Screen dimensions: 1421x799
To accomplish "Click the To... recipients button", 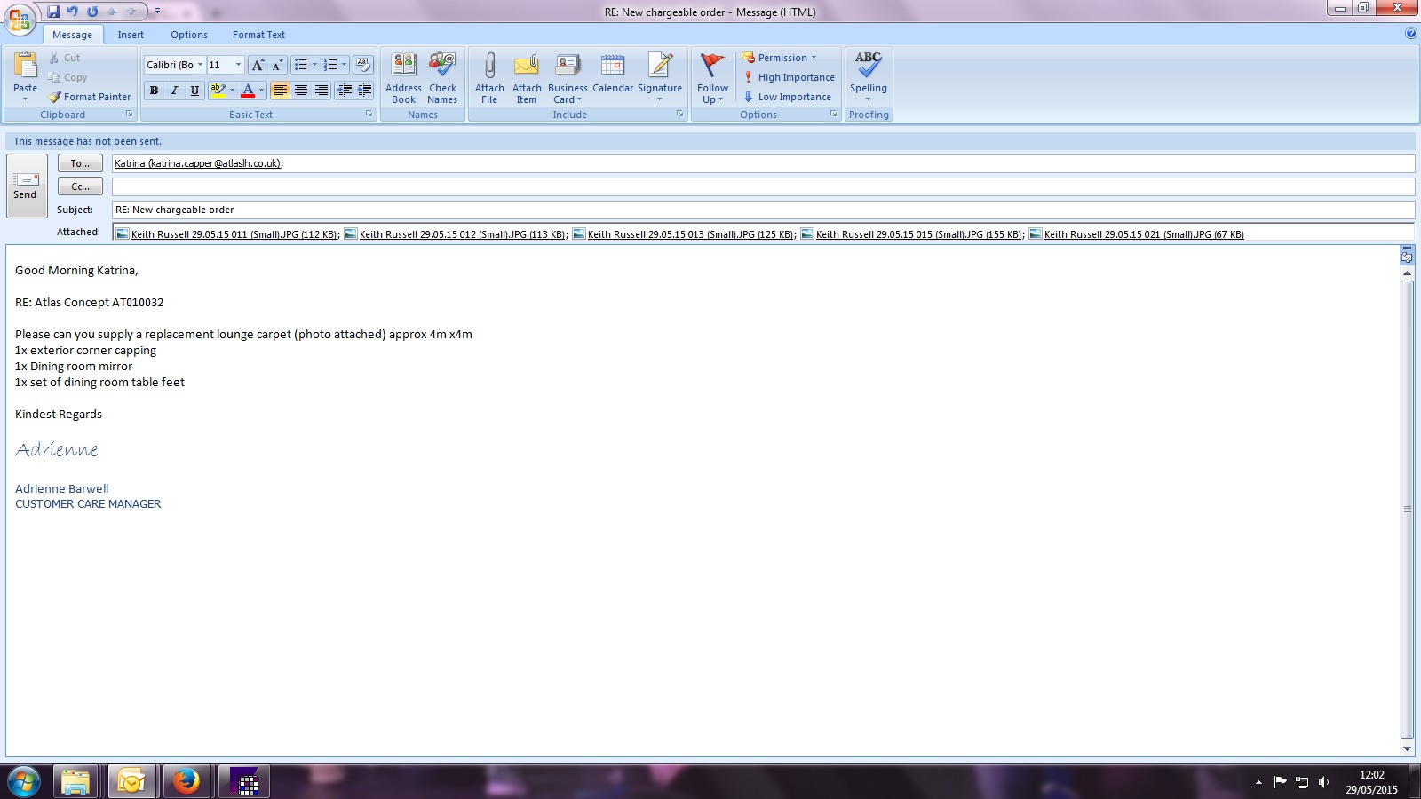I will [80, 163].
